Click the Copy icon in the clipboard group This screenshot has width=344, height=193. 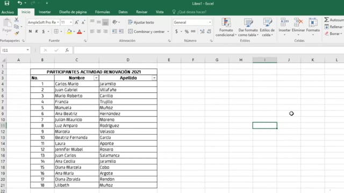point(16,27)
